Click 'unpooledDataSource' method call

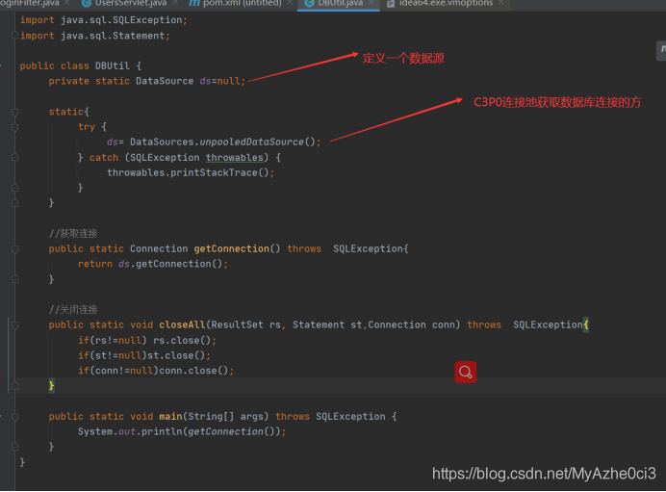[x=251, y=142]
